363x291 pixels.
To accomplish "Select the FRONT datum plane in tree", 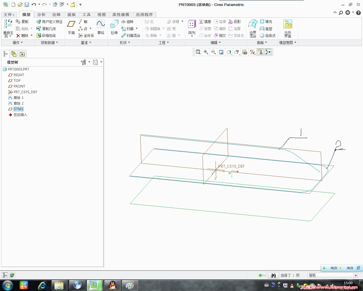I will (x=17, y=86).
